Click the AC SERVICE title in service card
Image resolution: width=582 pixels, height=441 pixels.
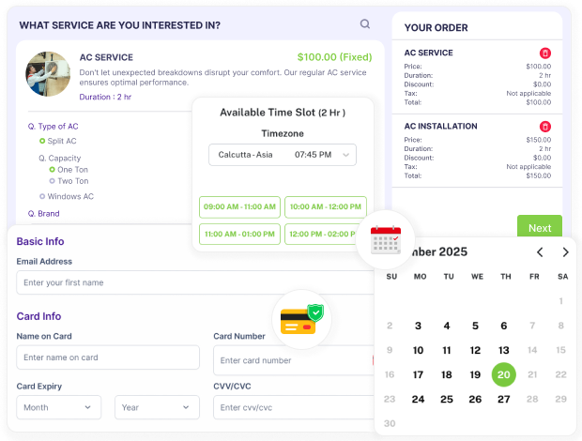106,57
